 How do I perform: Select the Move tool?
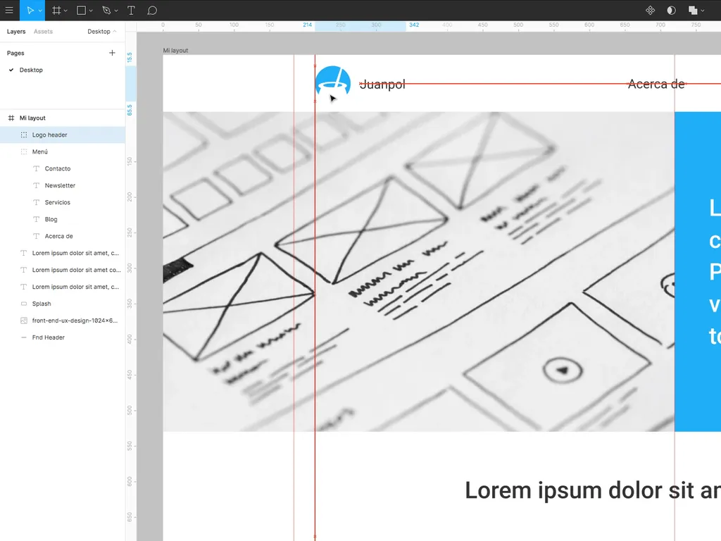[30, 10]
